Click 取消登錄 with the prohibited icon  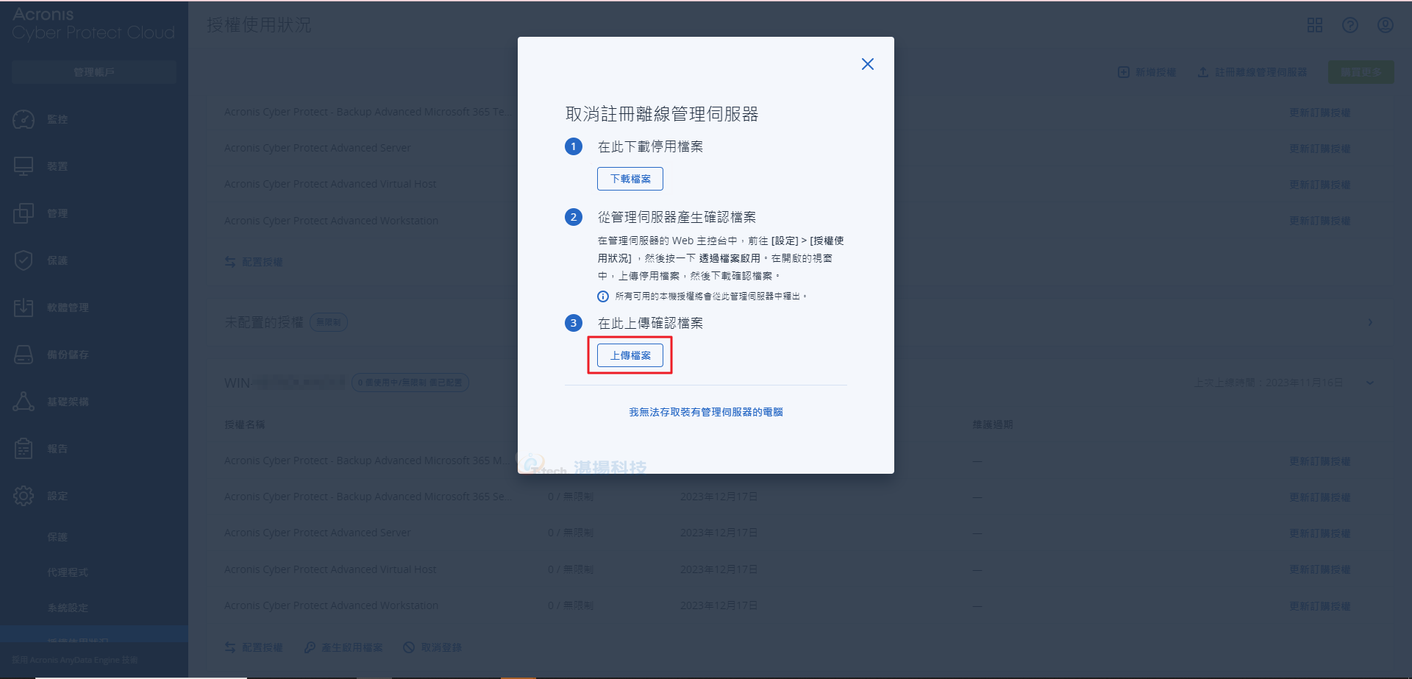click(433, 647)
